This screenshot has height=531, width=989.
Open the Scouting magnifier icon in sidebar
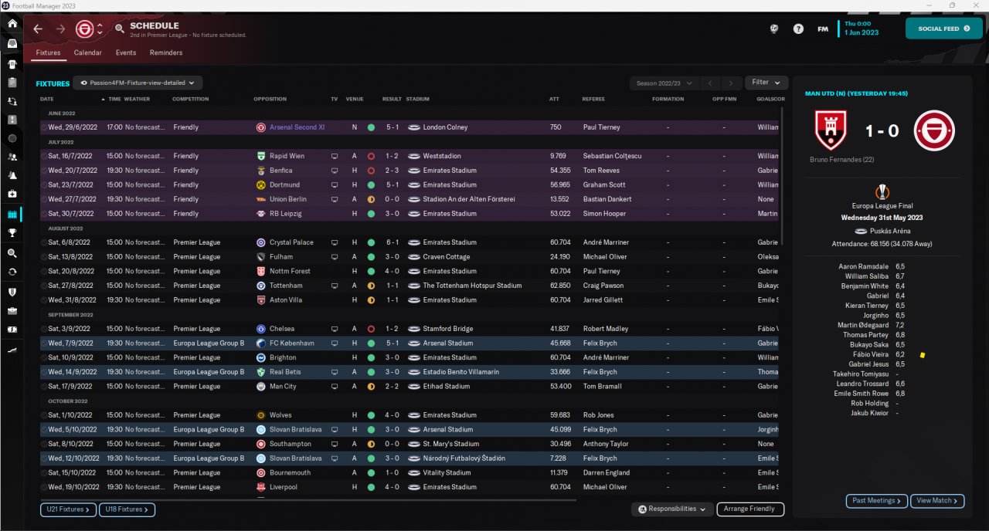[x=12, y=253]
